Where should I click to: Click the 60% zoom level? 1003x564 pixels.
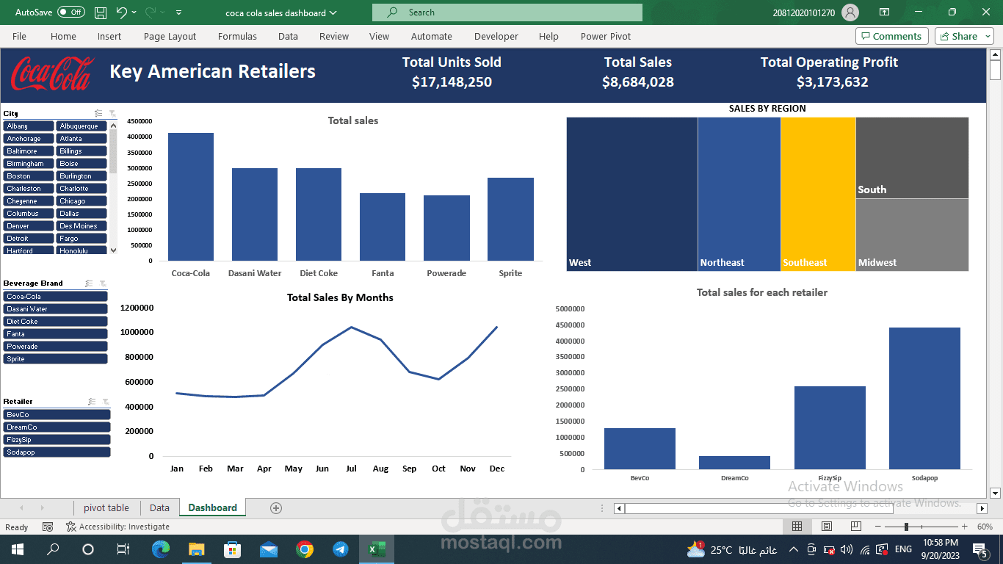[x=985, y=527]
